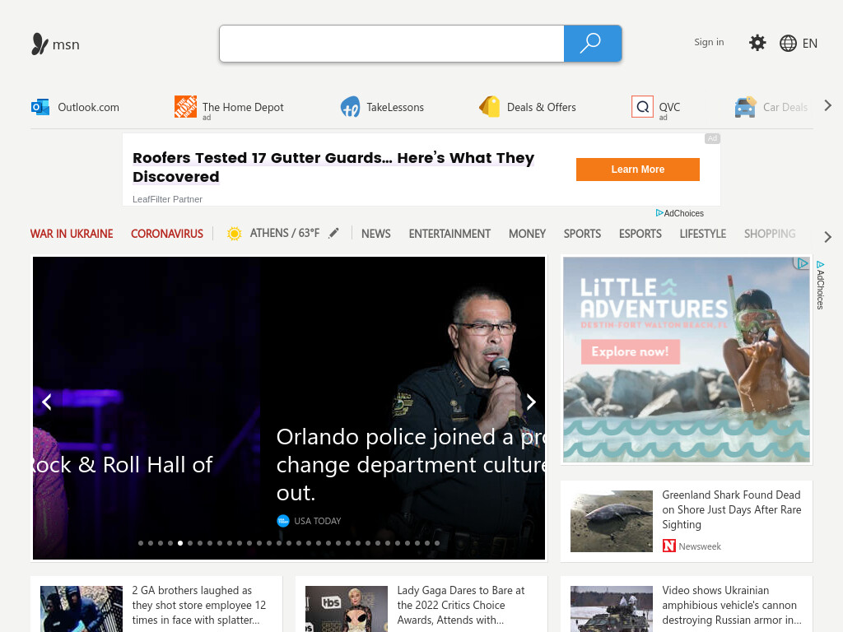843x632 pixels.
Task: Click inside the search text field
Action: tap(391, 44)
